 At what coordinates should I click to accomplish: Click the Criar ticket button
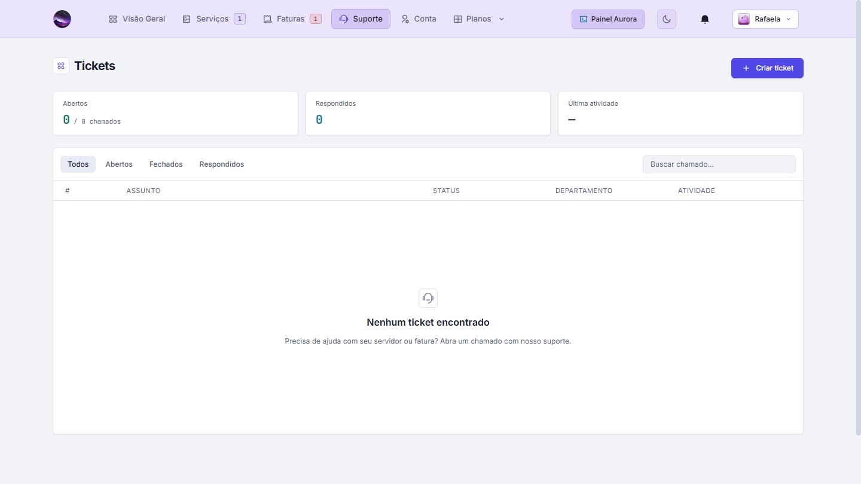pos(767,68)
